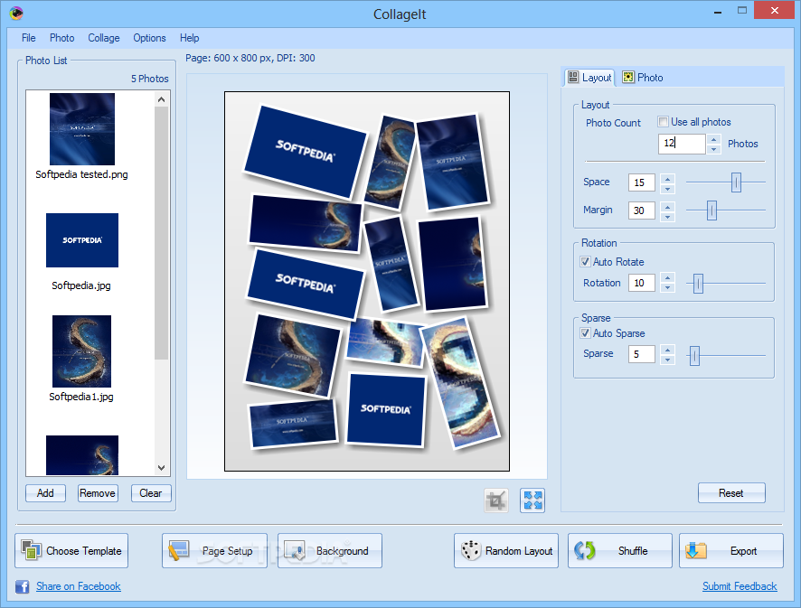This screenshot has width=801, height=608.
Task: Click the Remove photo button
Action: (98, 493)
